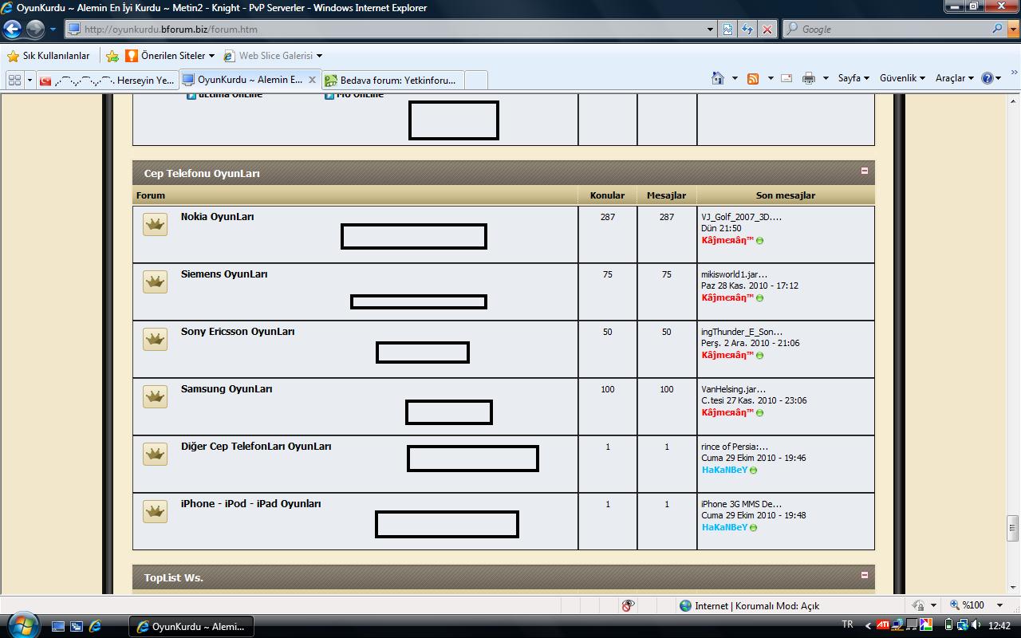Click crown icon beside iPhone - iPod - iPad

(x=155, y=512)
